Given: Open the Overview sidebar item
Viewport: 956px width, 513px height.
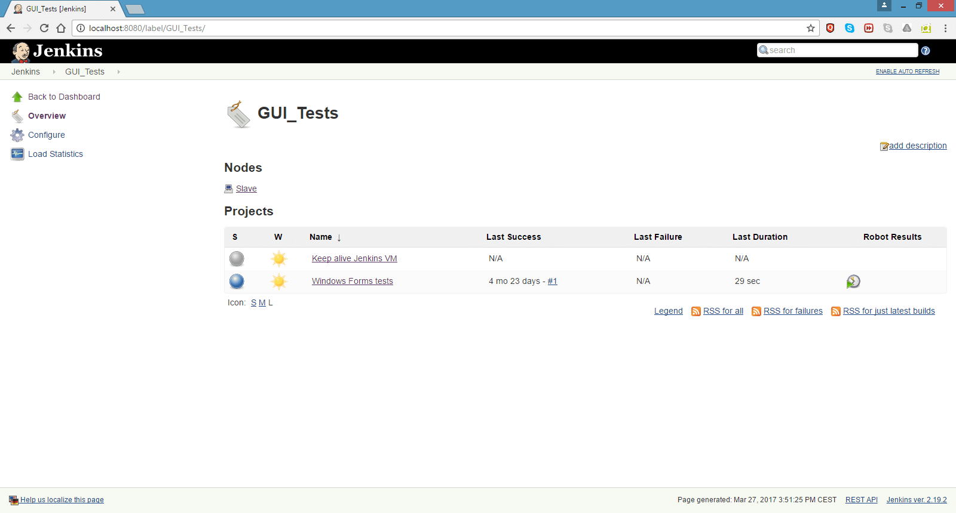Looking at the screenshot, I should (x=47, y=116).
